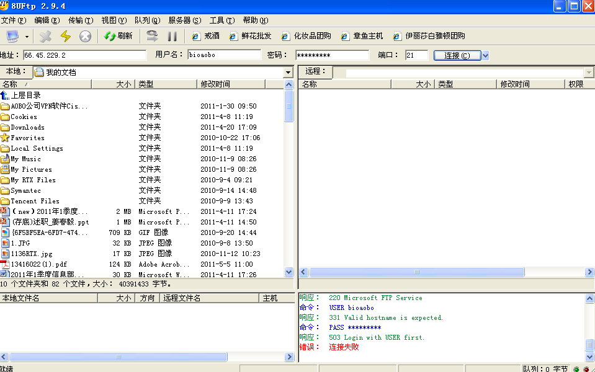Click the queue pane horizontal scrollbar thumb
595x372 pixels.
(119, 356)
